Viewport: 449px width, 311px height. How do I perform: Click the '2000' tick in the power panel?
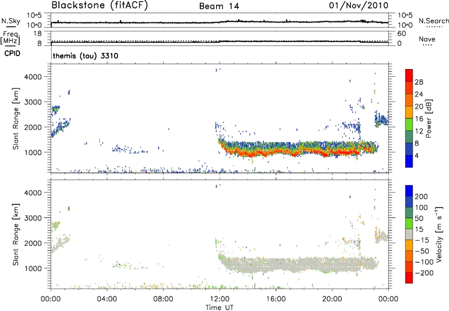33,127
